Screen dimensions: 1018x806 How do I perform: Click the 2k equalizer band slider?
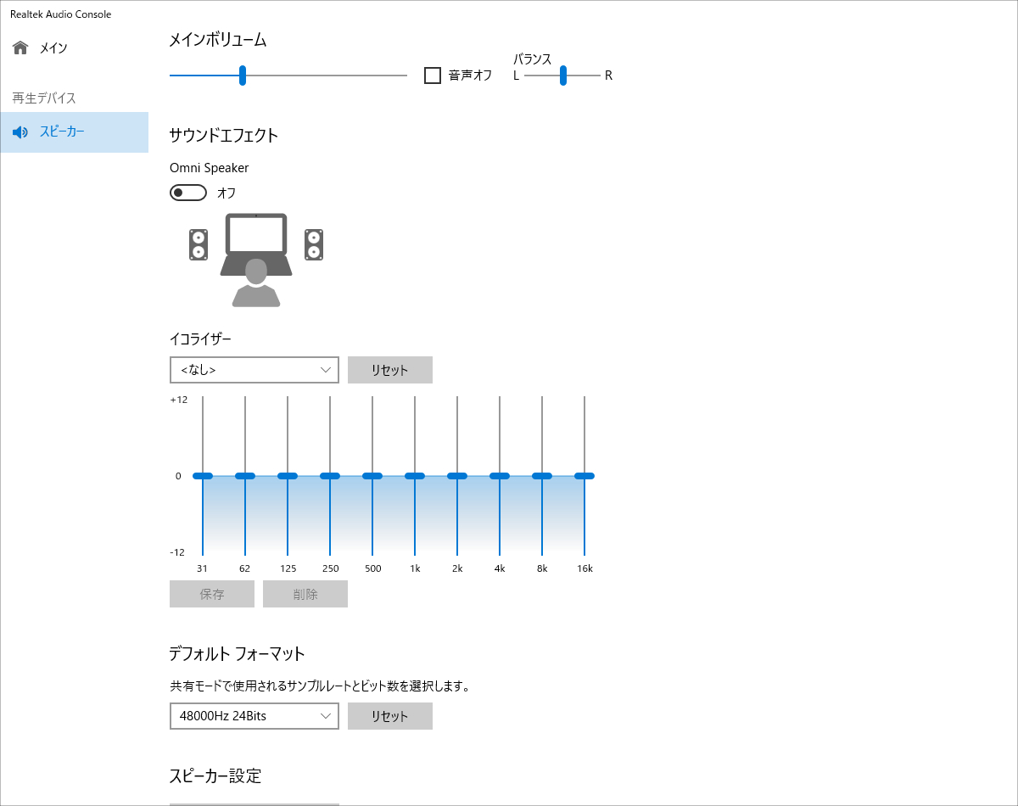click(457, 476)
